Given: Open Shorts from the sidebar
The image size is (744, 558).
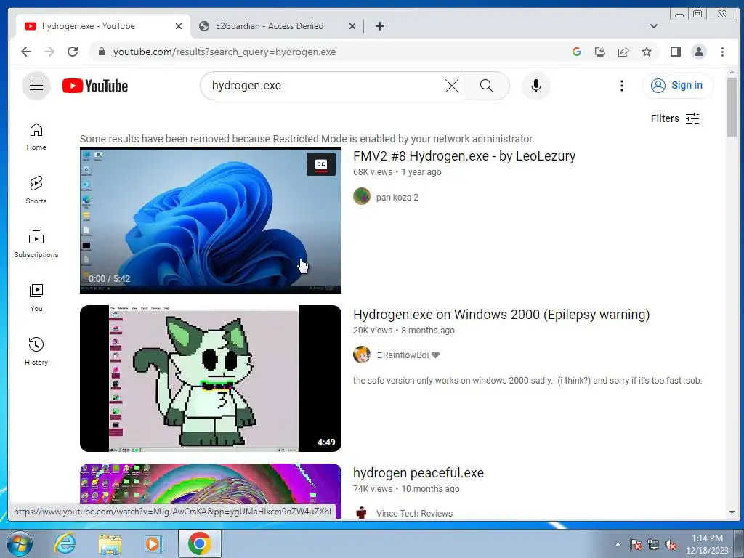Looking at the screenshot, I should pyautogui.click(x=36, y=190).
